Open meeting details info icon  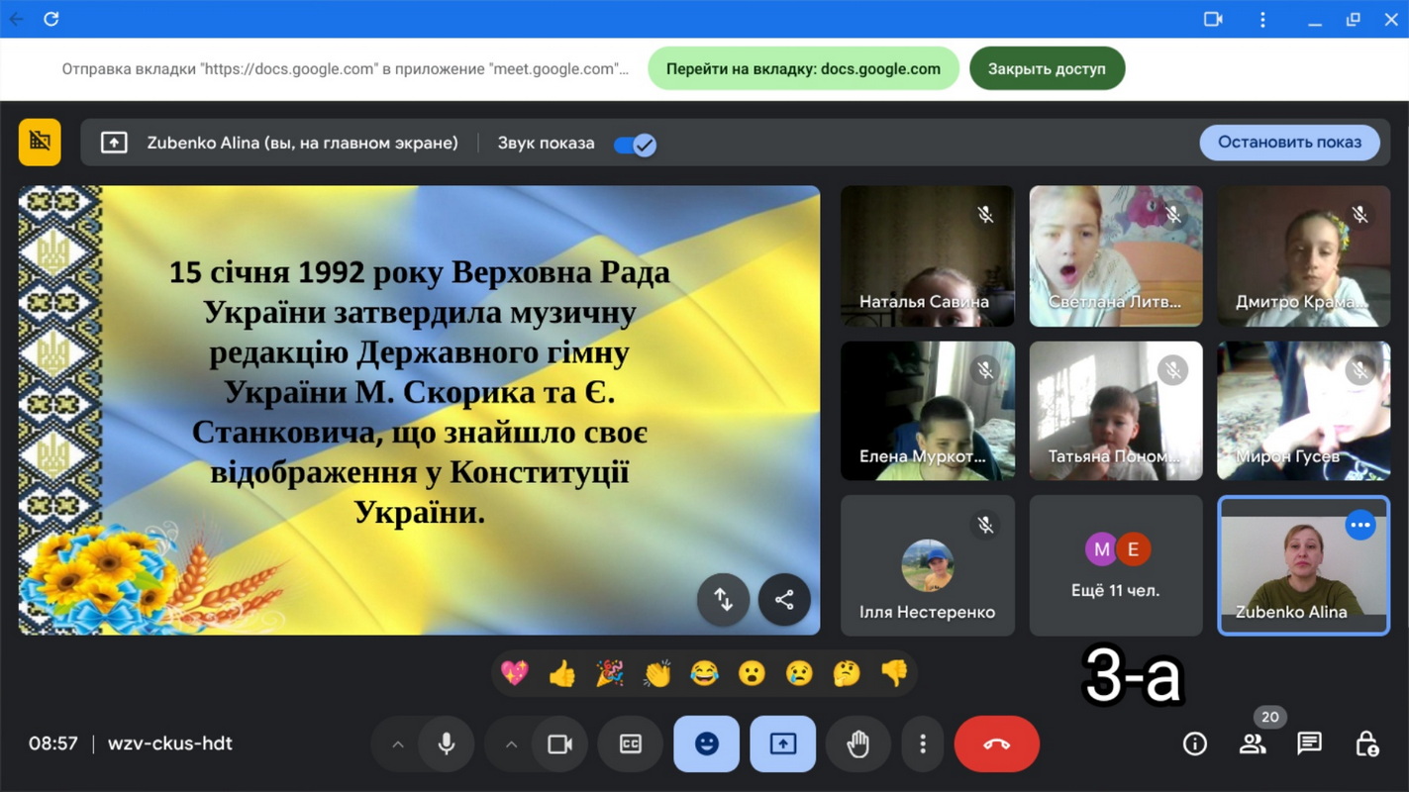[1195, 743]
